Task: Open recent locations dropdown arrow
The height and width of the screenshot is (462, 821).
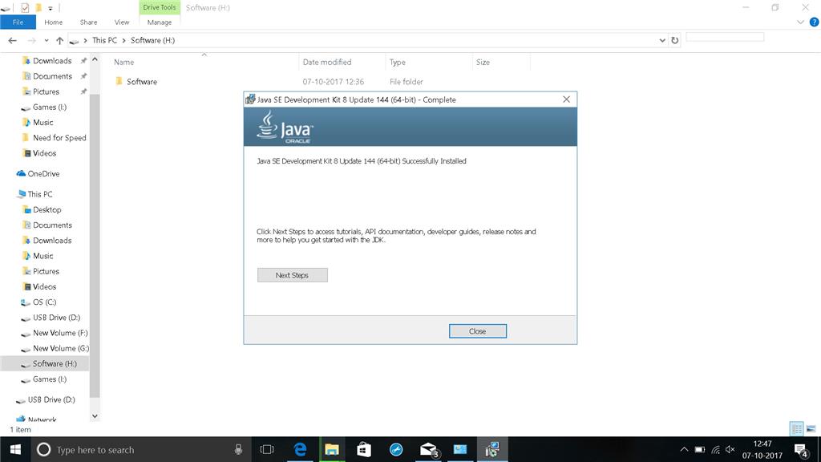Action: tap(46, 40)
